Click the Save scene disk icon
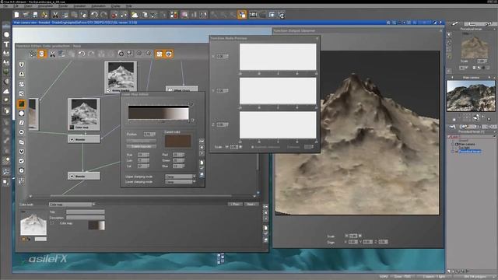The height and width of the screenshot is (280, 498). [35, 15]
